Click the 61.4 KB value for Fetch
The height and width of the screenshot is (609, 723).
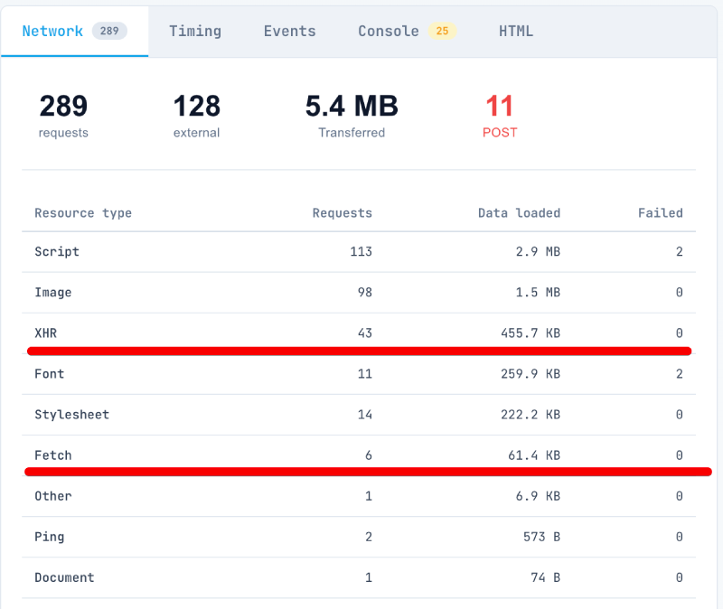(534, 455)
